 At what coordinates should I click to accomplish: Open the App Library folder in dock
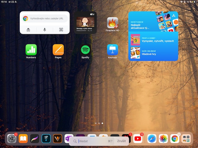pos(186,139)
